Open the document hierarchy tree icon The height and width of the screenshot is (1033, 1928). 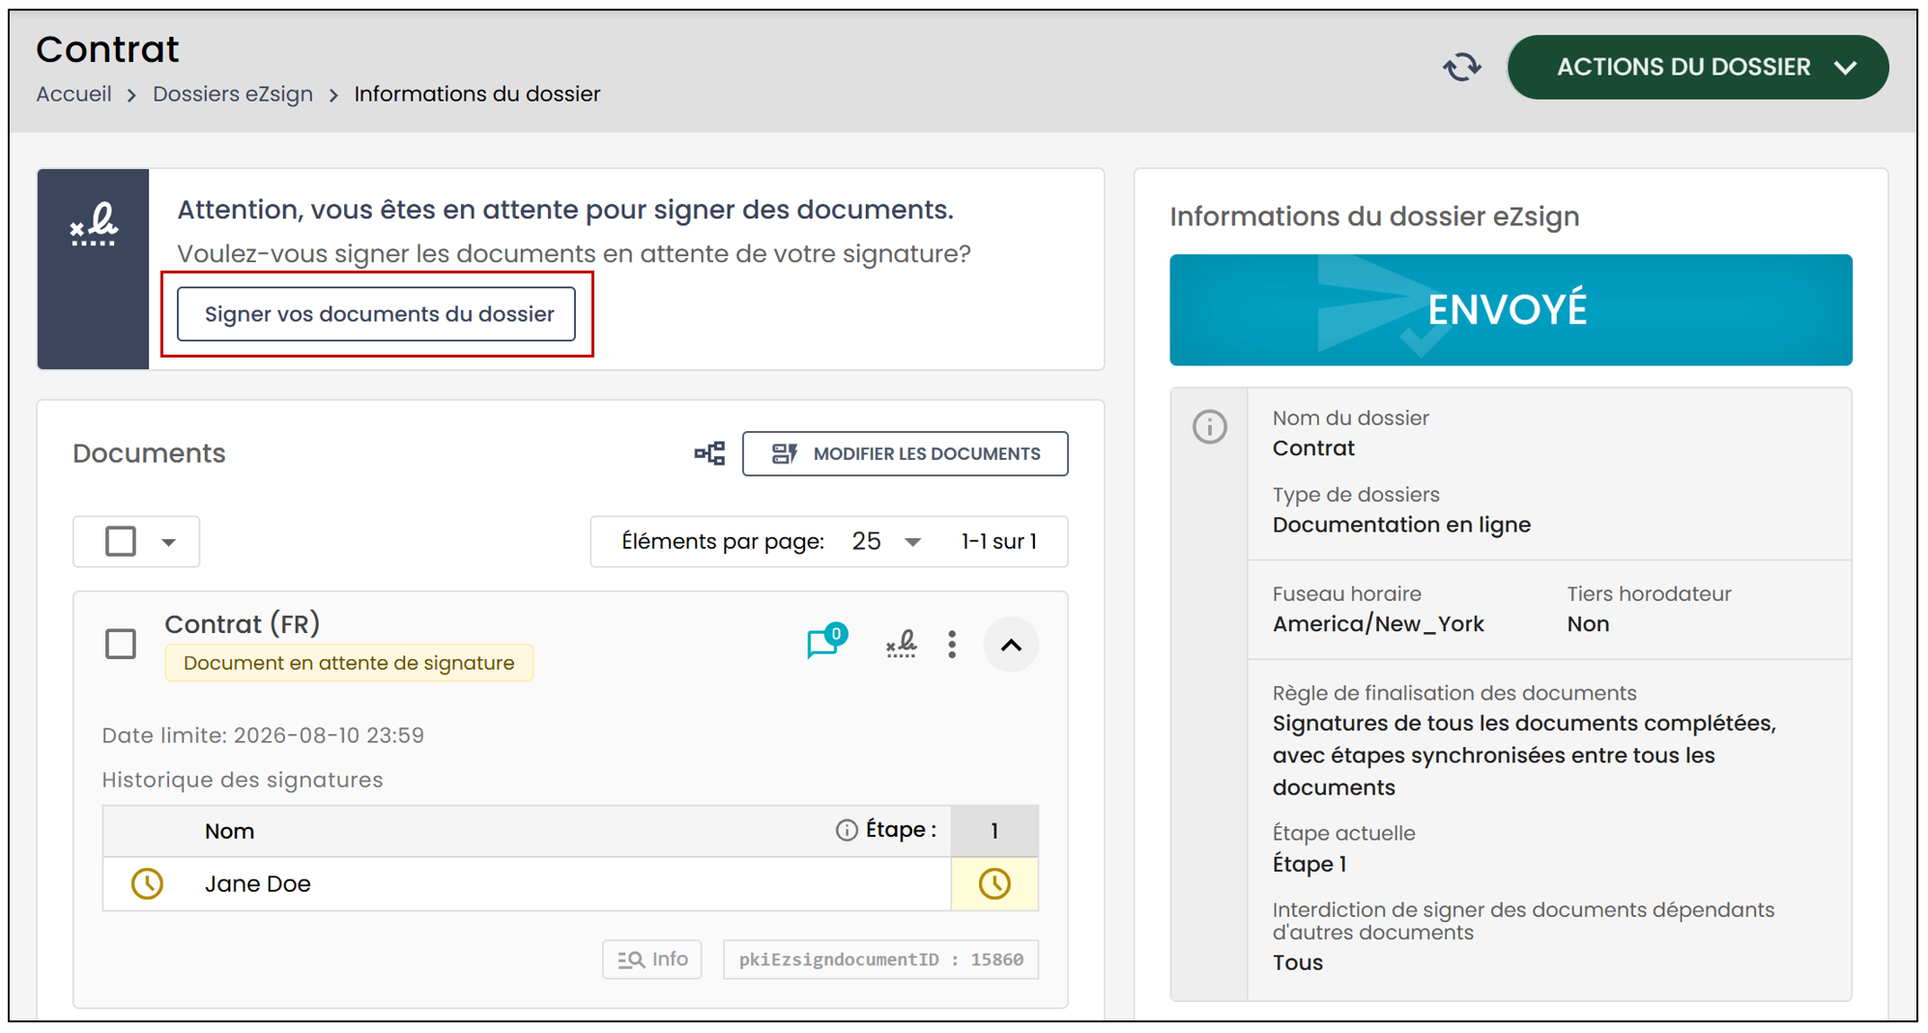point(710,453)
